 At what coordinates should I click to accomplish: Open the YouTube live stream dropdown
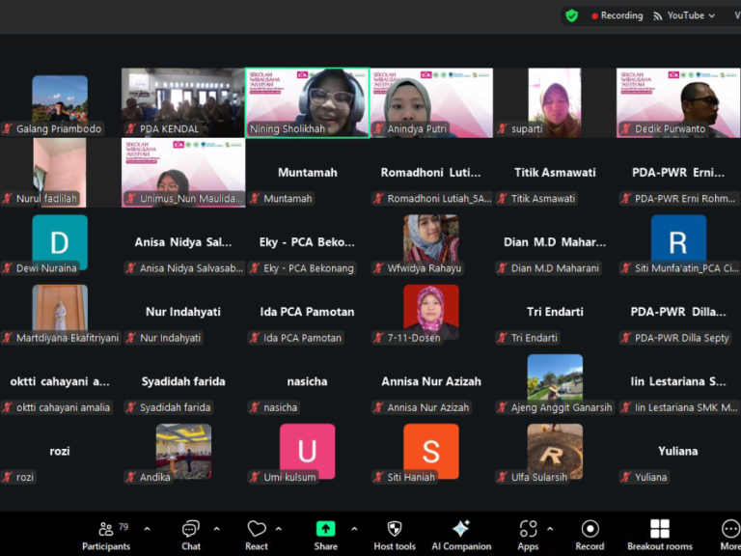pos(685,15)
